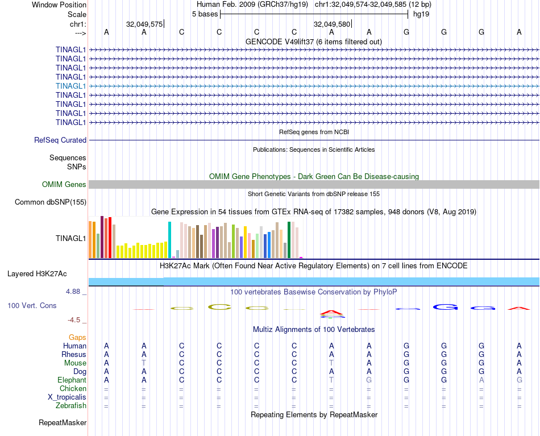Click the Elephant species alignment label
This screenshot has width=540, height=436.
tap(72, 380)
